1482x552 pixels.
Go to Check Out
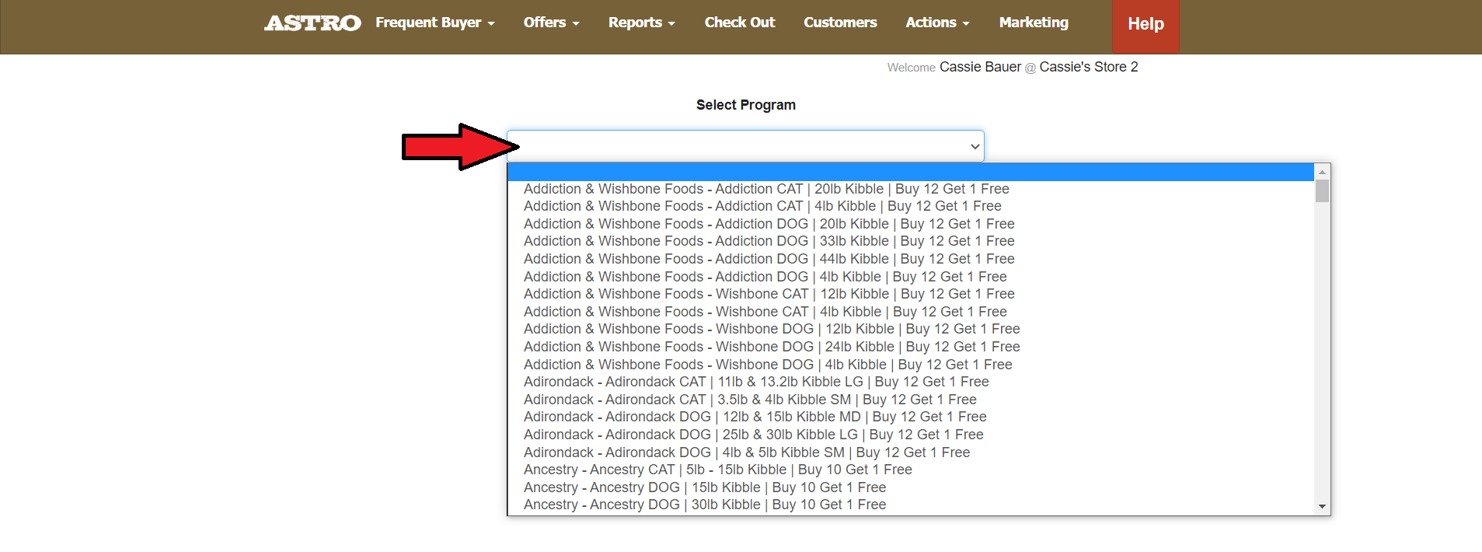(x=740, y=23)
